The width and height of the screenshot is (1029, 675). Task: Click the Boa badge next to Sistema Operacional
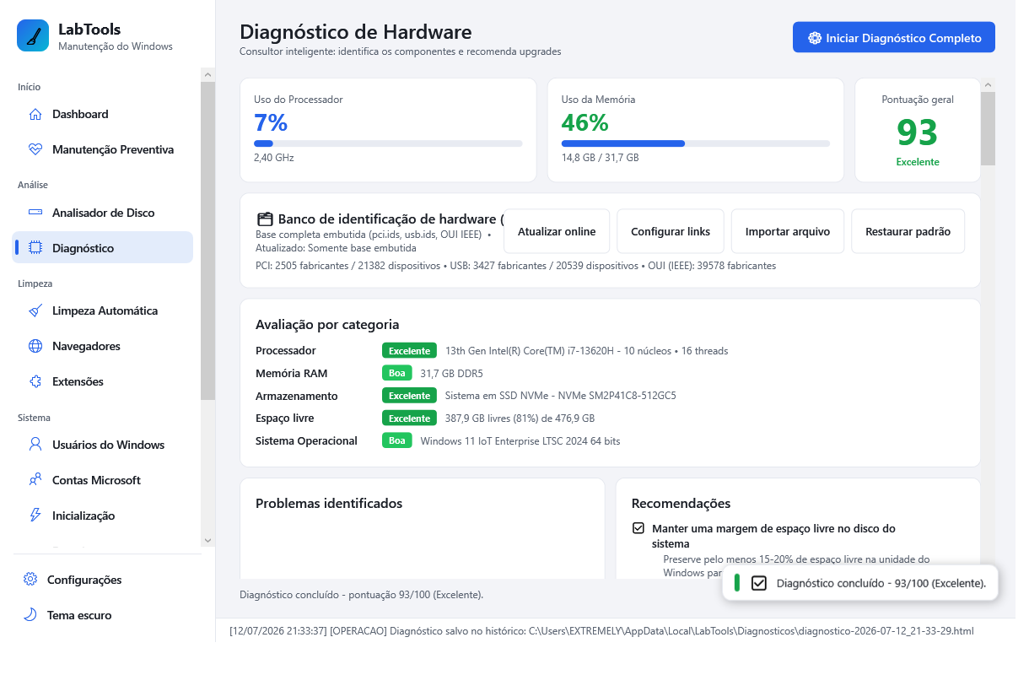397,440
